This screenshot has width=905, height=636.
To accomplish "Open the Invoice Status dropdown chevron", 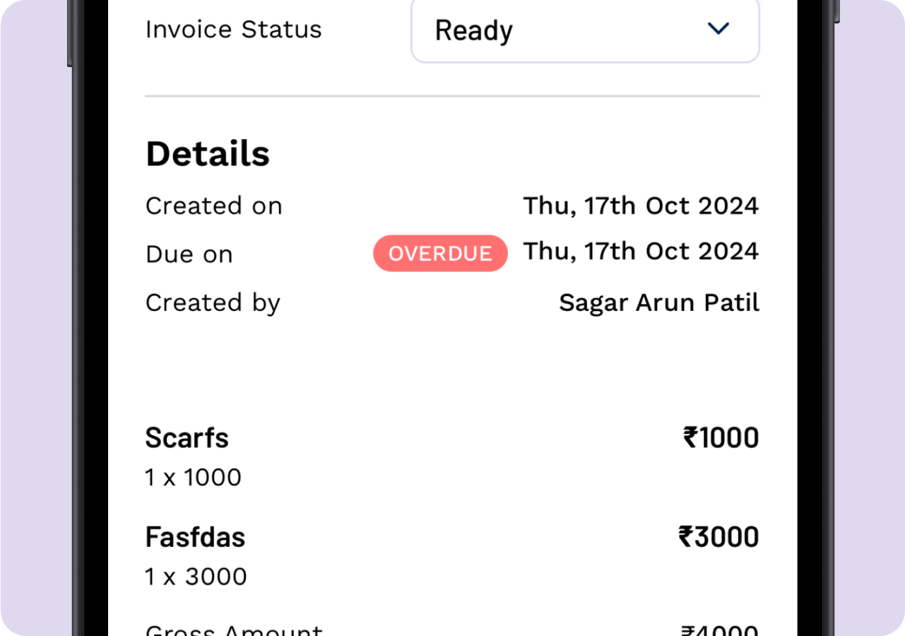I will coord(718,30).
